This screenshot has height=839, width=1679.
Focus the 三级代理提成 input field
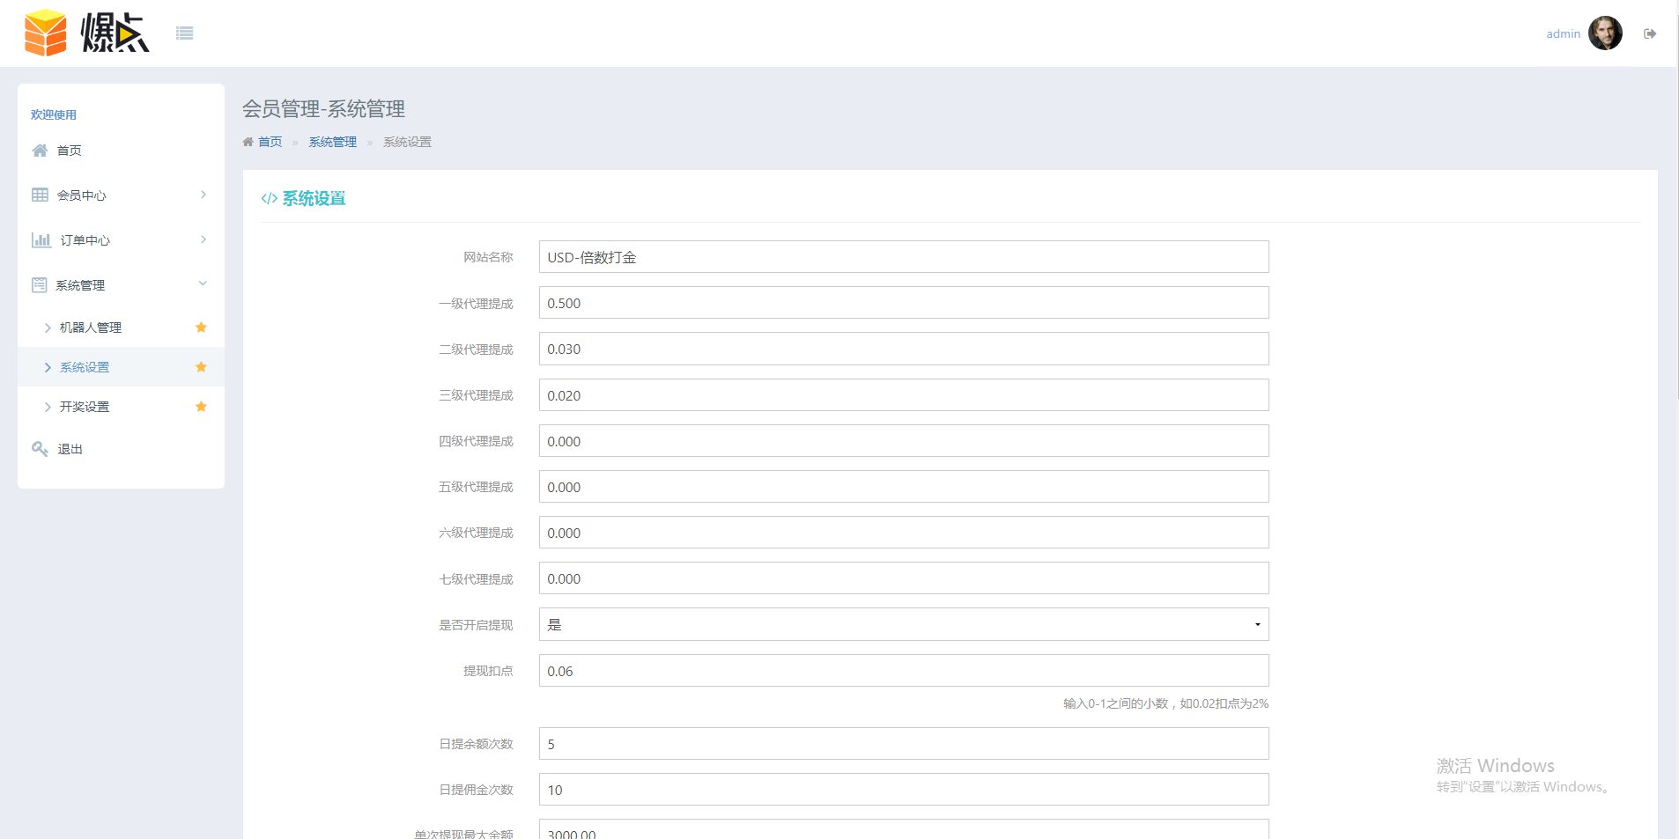[x=904, y=395]
